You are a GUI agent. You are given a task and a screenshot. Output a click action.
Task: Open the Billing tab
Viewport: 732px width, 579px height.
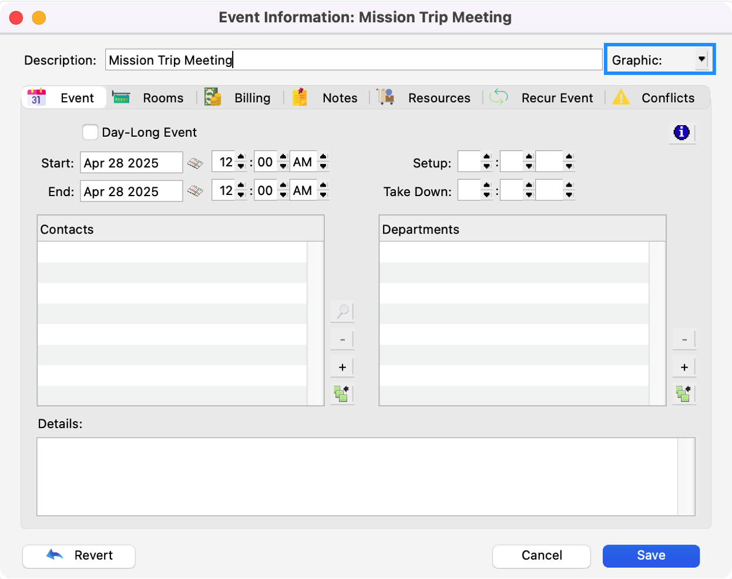click(239, 97)
